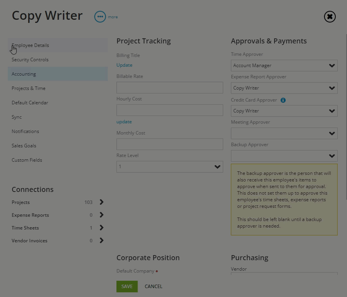347x297 pixels.
Task: Save the employee changes
Action: (127, 287)
